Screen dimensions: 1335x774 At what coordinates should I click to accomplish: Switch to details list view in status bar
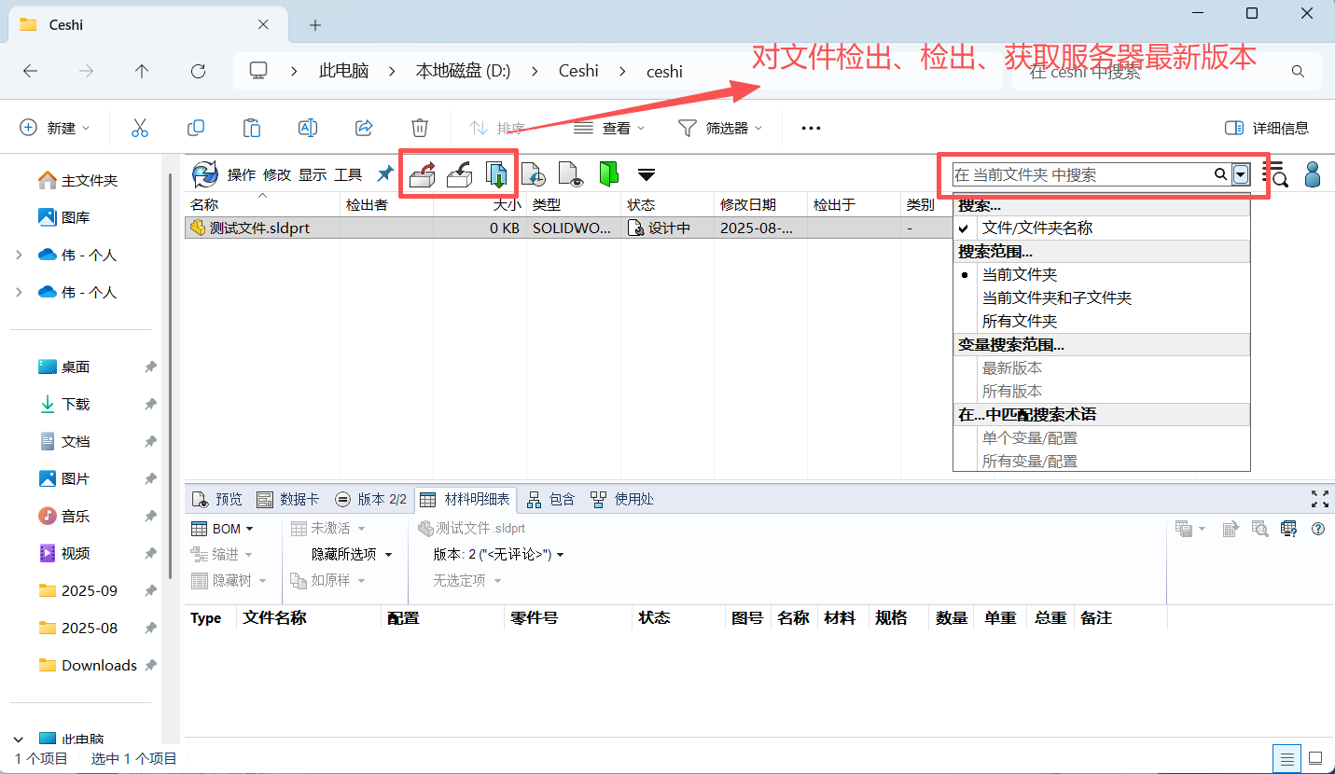pos(1286,758)
